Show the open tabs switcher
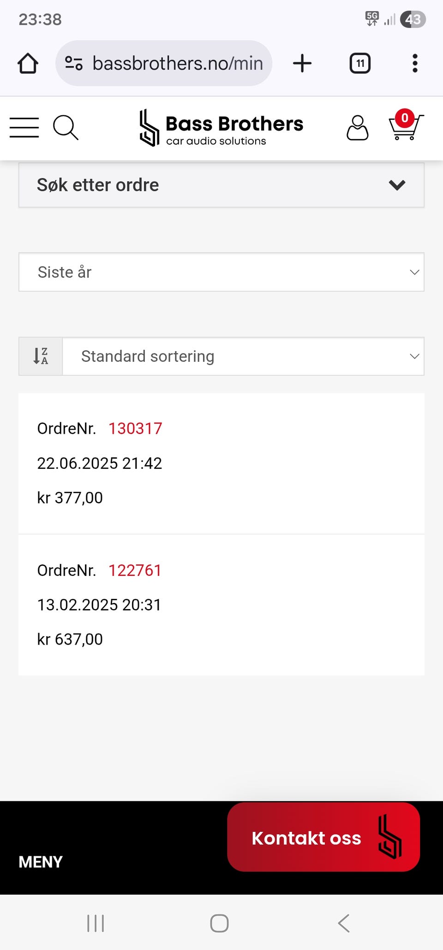This screenshot has width=443, height=950. pyautogui.click(x=360, y=63)
